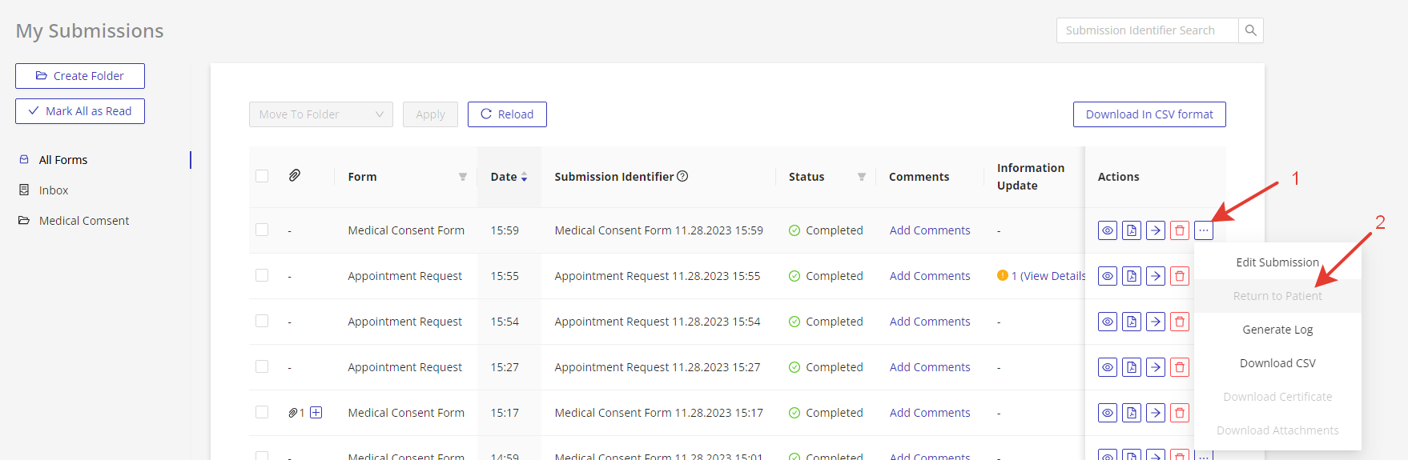Screen dimensions: 1408x460
Task: Select Generate Log in the actions menu
Action: click(1277, 330)
